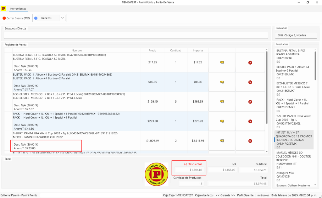Click the Tienda Test Panini logo
322x198 pixels.
[157, 174]
